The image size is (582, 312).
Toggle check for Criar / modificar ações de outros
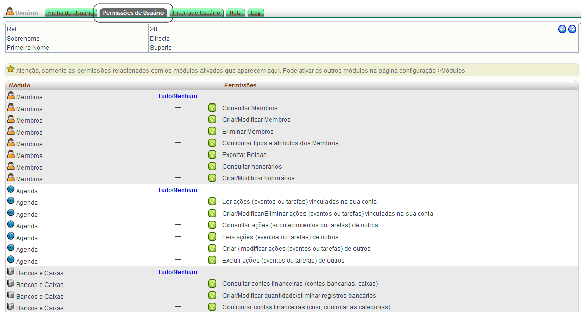click(x=212, y=249)
